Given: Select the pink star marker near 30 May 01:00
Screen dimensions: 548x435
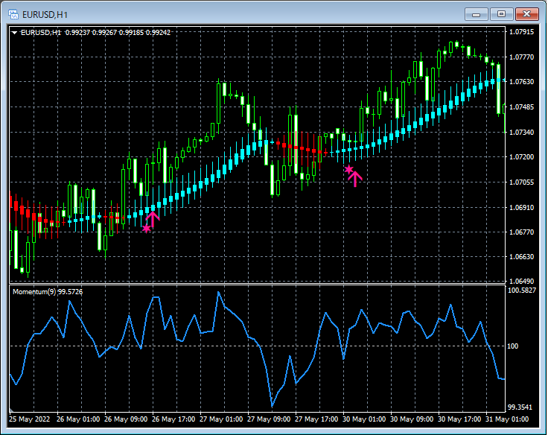Looking at the screenshot, I should [348, 170].
